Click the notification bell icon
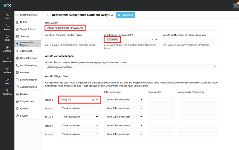The image size is (239, 150). [x=236, y=5]
